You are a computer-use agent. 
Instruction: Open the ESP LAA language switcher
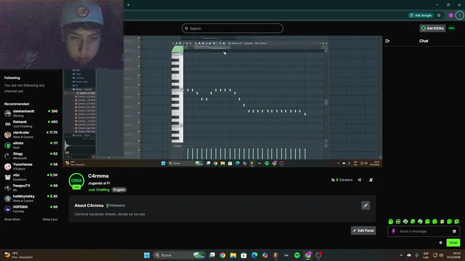pyautogui.click(x=426, y=255)
